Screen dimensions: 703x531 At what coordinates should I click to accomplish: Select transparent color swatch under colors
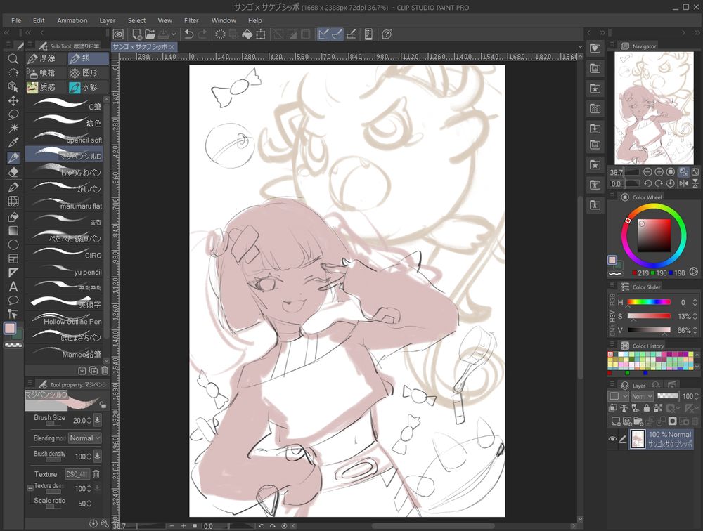13,345
